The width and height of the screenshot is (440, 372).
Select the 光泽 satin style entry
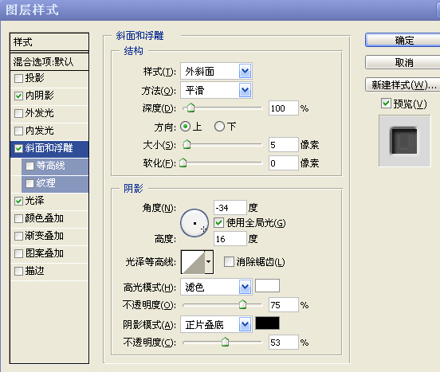(49, 201)
